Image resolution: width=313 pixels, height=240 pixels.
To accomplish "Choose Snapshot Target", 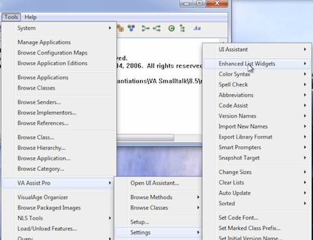I will click(257, 158).
